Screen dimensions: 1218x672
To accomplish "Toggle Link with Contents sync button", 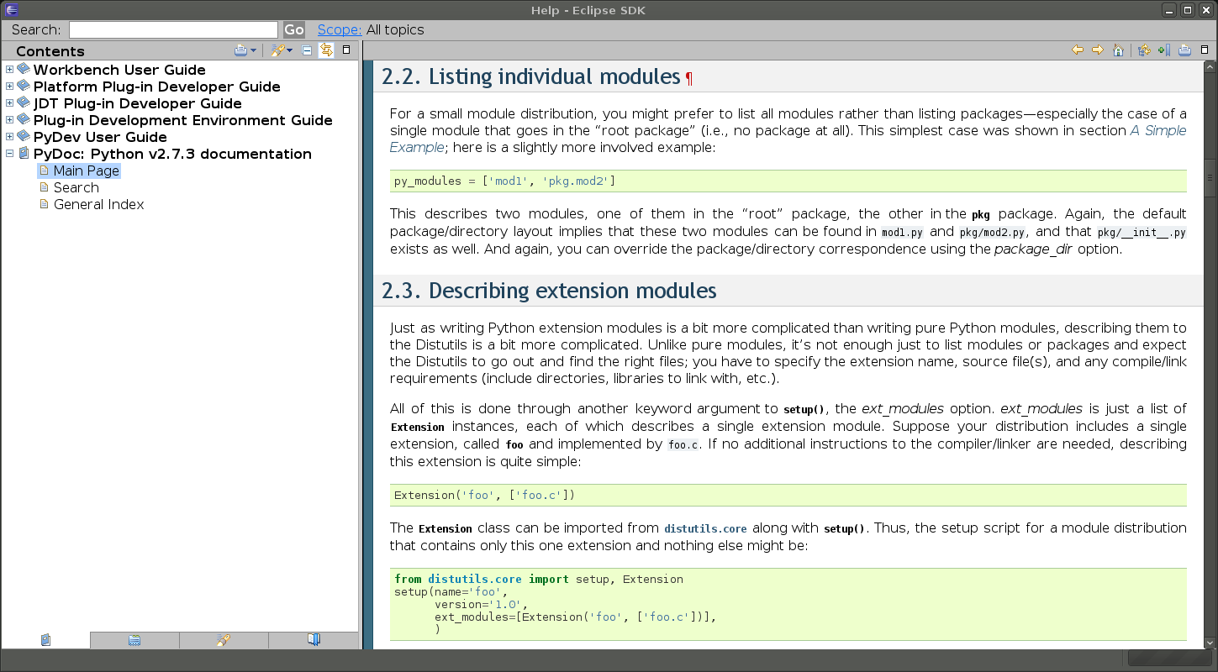I will (x=326, y=50).
